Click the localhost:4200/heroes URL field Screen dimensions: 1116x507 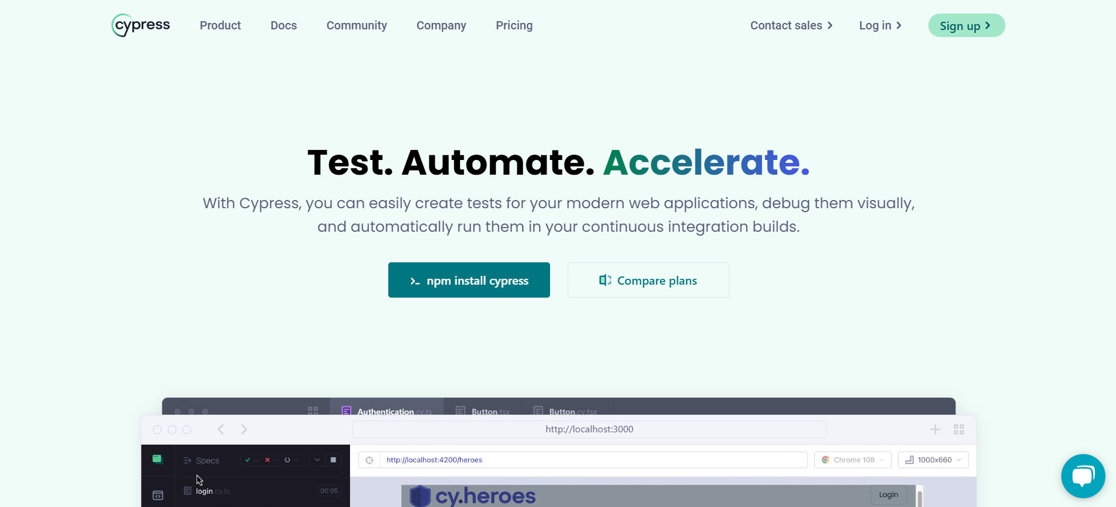tap(593, 460)
